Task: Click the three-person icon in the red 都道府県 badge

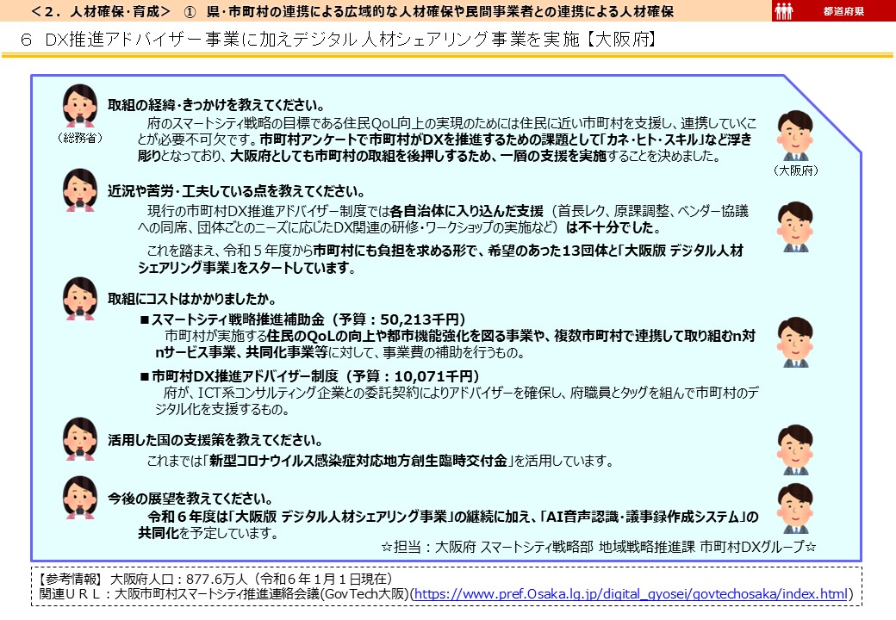Action: pyautogui.click(x=786, y=13)
